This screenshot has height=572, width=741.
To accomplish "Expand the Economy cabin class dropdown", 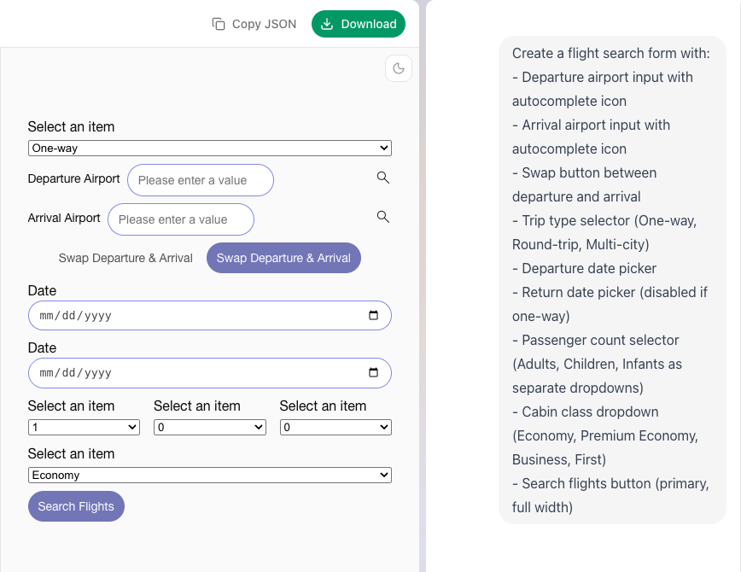I will click(209, 475).
